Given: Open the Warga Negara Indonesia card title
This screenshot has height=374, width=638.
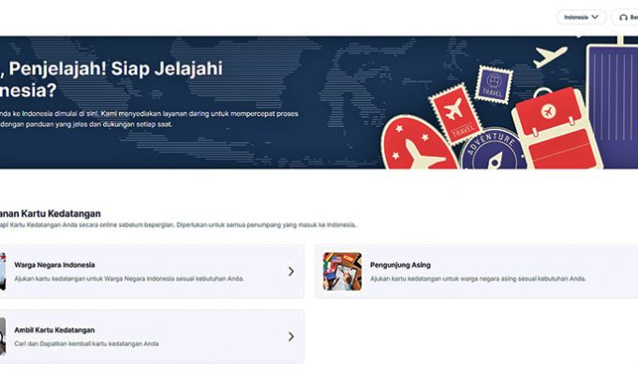Looking at the screenshot, I should 54,265.
